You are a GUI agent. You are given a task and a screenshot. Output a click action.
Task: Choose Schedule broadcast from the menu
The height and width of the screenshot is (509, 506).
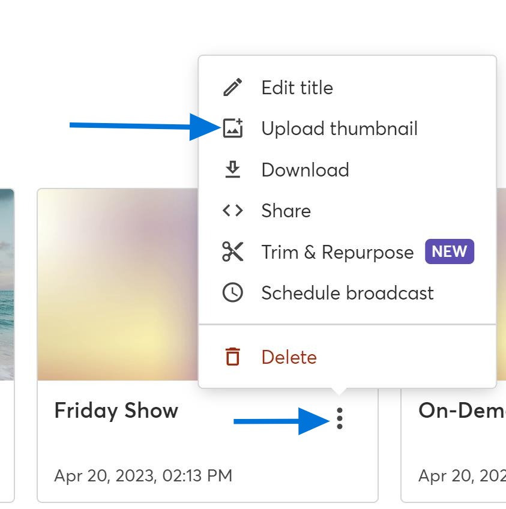tap(347, 293)
